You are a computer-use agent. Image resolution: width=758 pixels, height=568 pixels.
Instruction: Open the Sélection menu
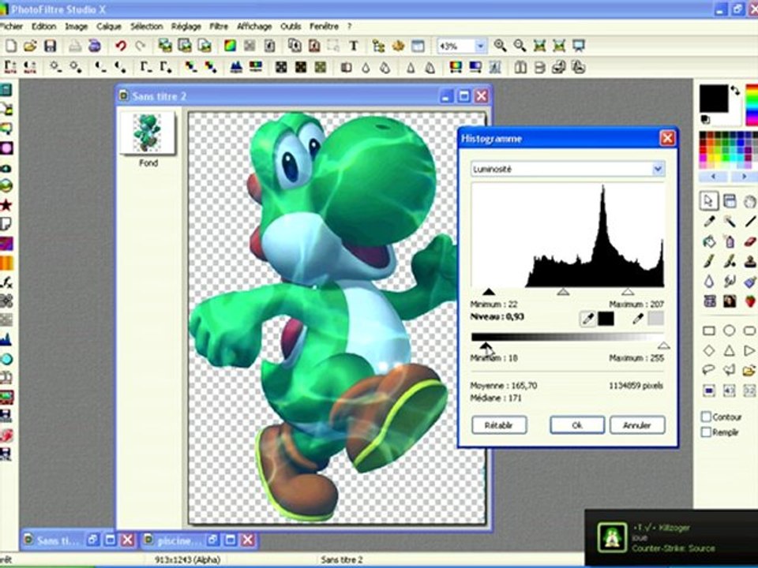tap(147, 27)
